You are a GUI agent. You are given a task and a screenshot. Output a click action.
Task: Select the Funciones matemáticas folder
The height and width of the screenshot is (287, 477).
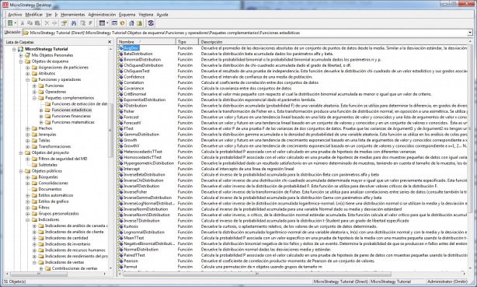coord(73,122)
